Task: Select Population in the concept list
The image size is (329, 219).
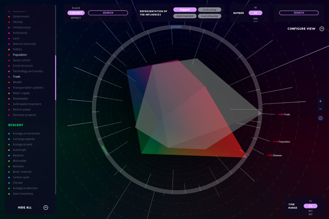Action: coord(20,54)
